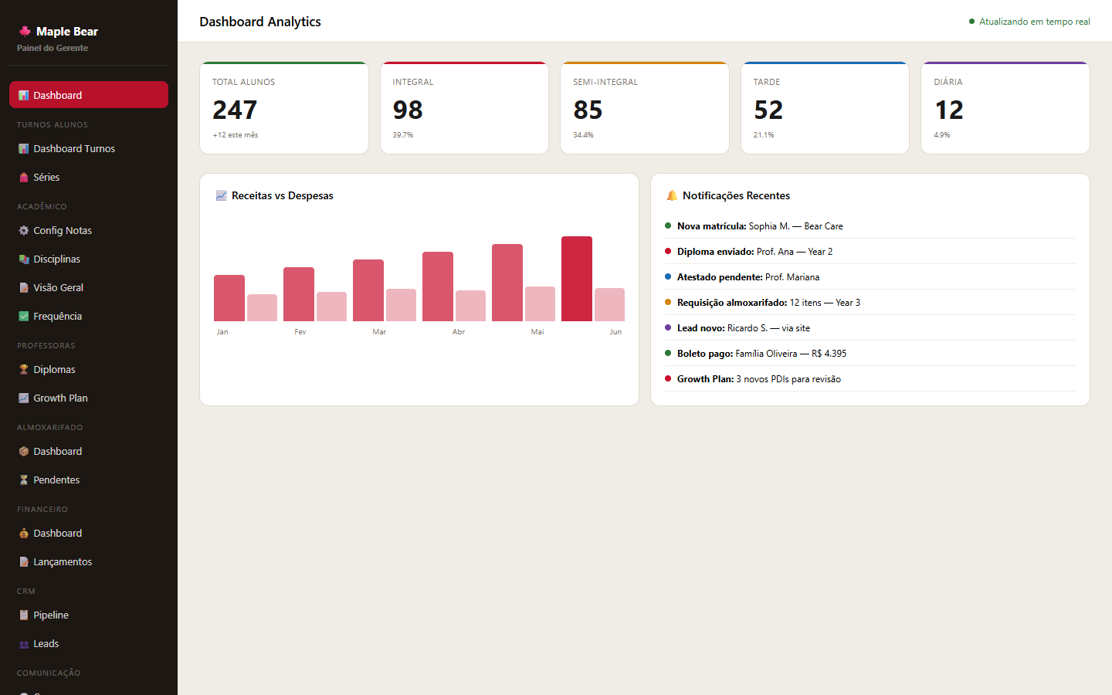
Task: Click the Total Alunos 247 card
Action: click(x=284, y=108)
